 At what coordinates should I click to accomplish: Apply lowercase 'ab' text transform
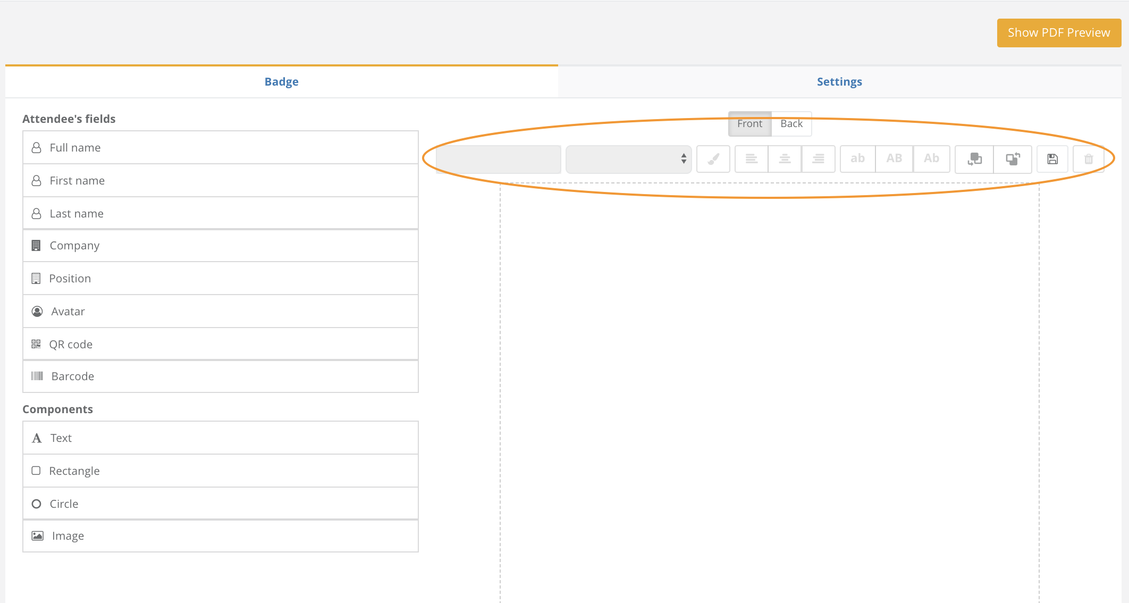pos(858,159)
